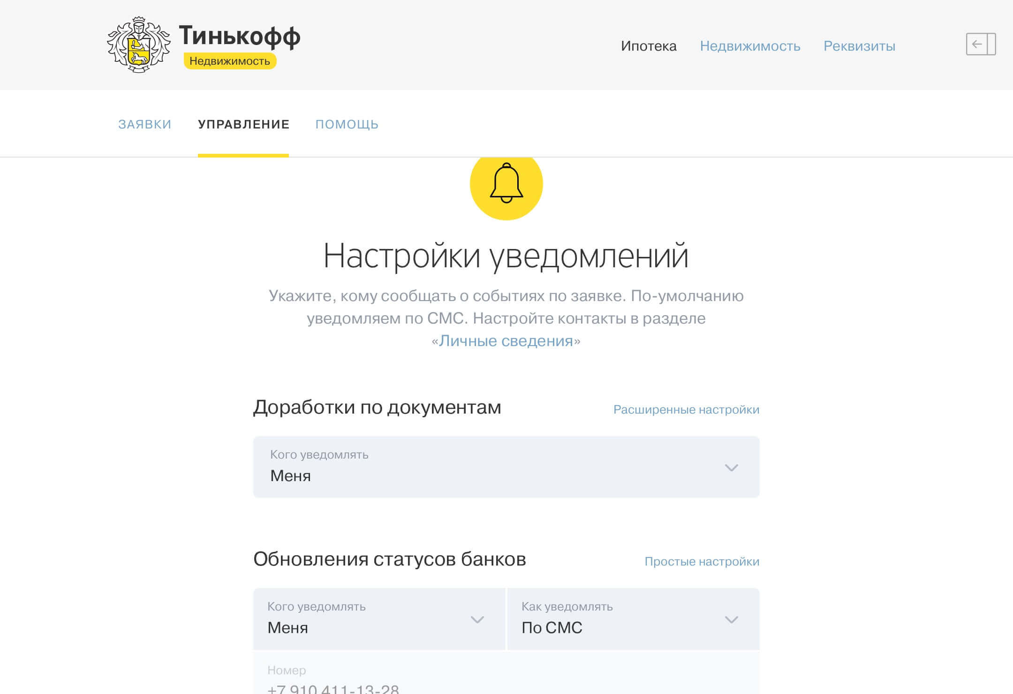This screenshot has width=1013, height=694.
Task: Open Расширенные настройки for document revisions
Action: [x=686, y=410]
